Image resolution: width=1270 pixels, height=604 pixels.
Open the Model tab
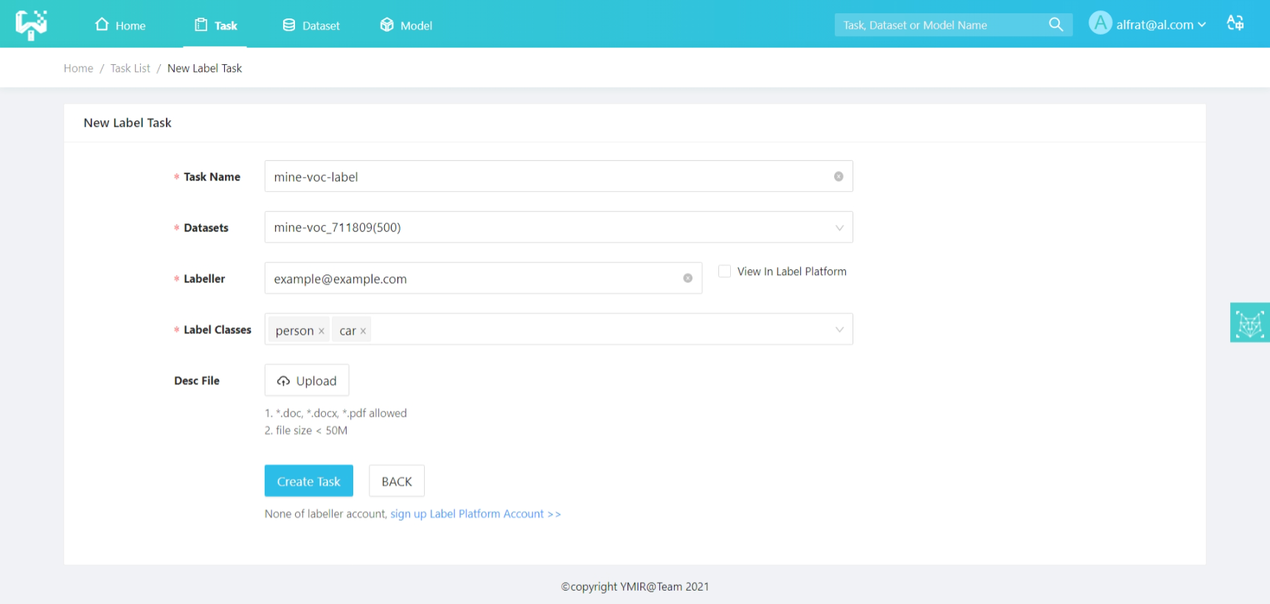(x=406, y=25)
